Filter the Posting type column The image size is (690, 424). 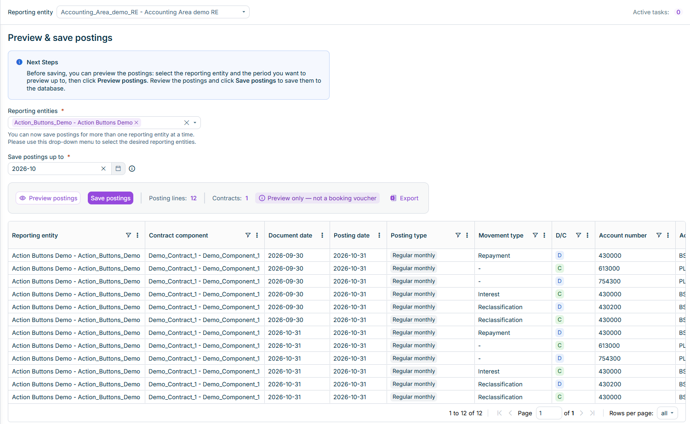pyautogui.click(x=458, y=235)
